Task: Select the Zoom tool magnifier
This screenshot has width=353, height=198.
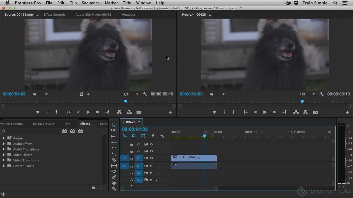Action: click(x=114, y=188)
